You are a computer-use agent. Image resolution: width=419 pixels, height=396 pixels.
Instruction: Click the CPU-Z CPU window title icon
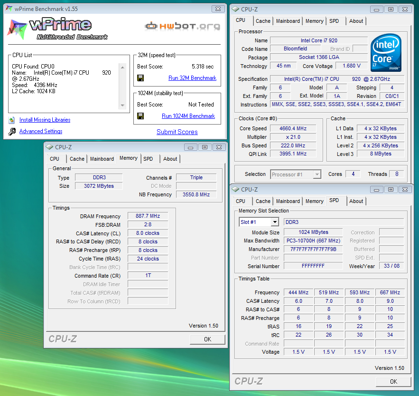point(235,9)
